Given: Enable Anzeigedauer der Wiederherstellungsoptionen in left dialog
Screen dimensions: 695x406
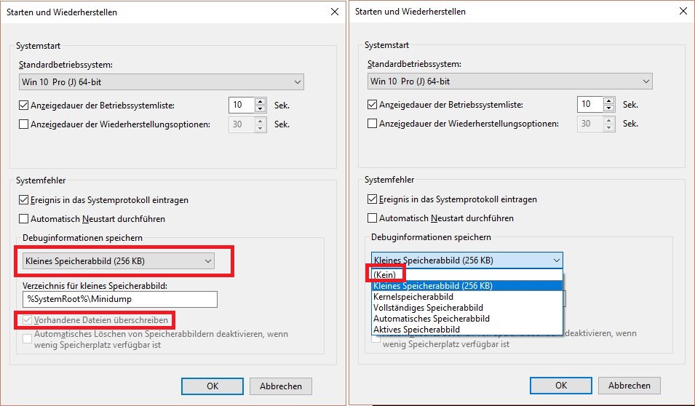Looking at the screenshot, I should point(23,124).
